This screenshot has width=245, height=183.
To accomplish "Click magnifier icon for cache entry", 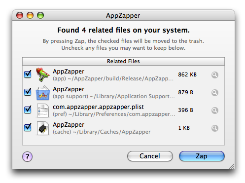I will [214, 128].
